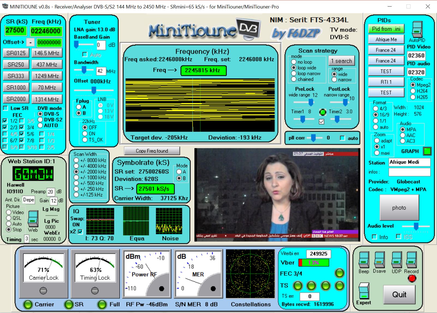This screenshot has width=437, height=313.
Task: Turn 22kHz ON radio button
Action: click(85, 134)
